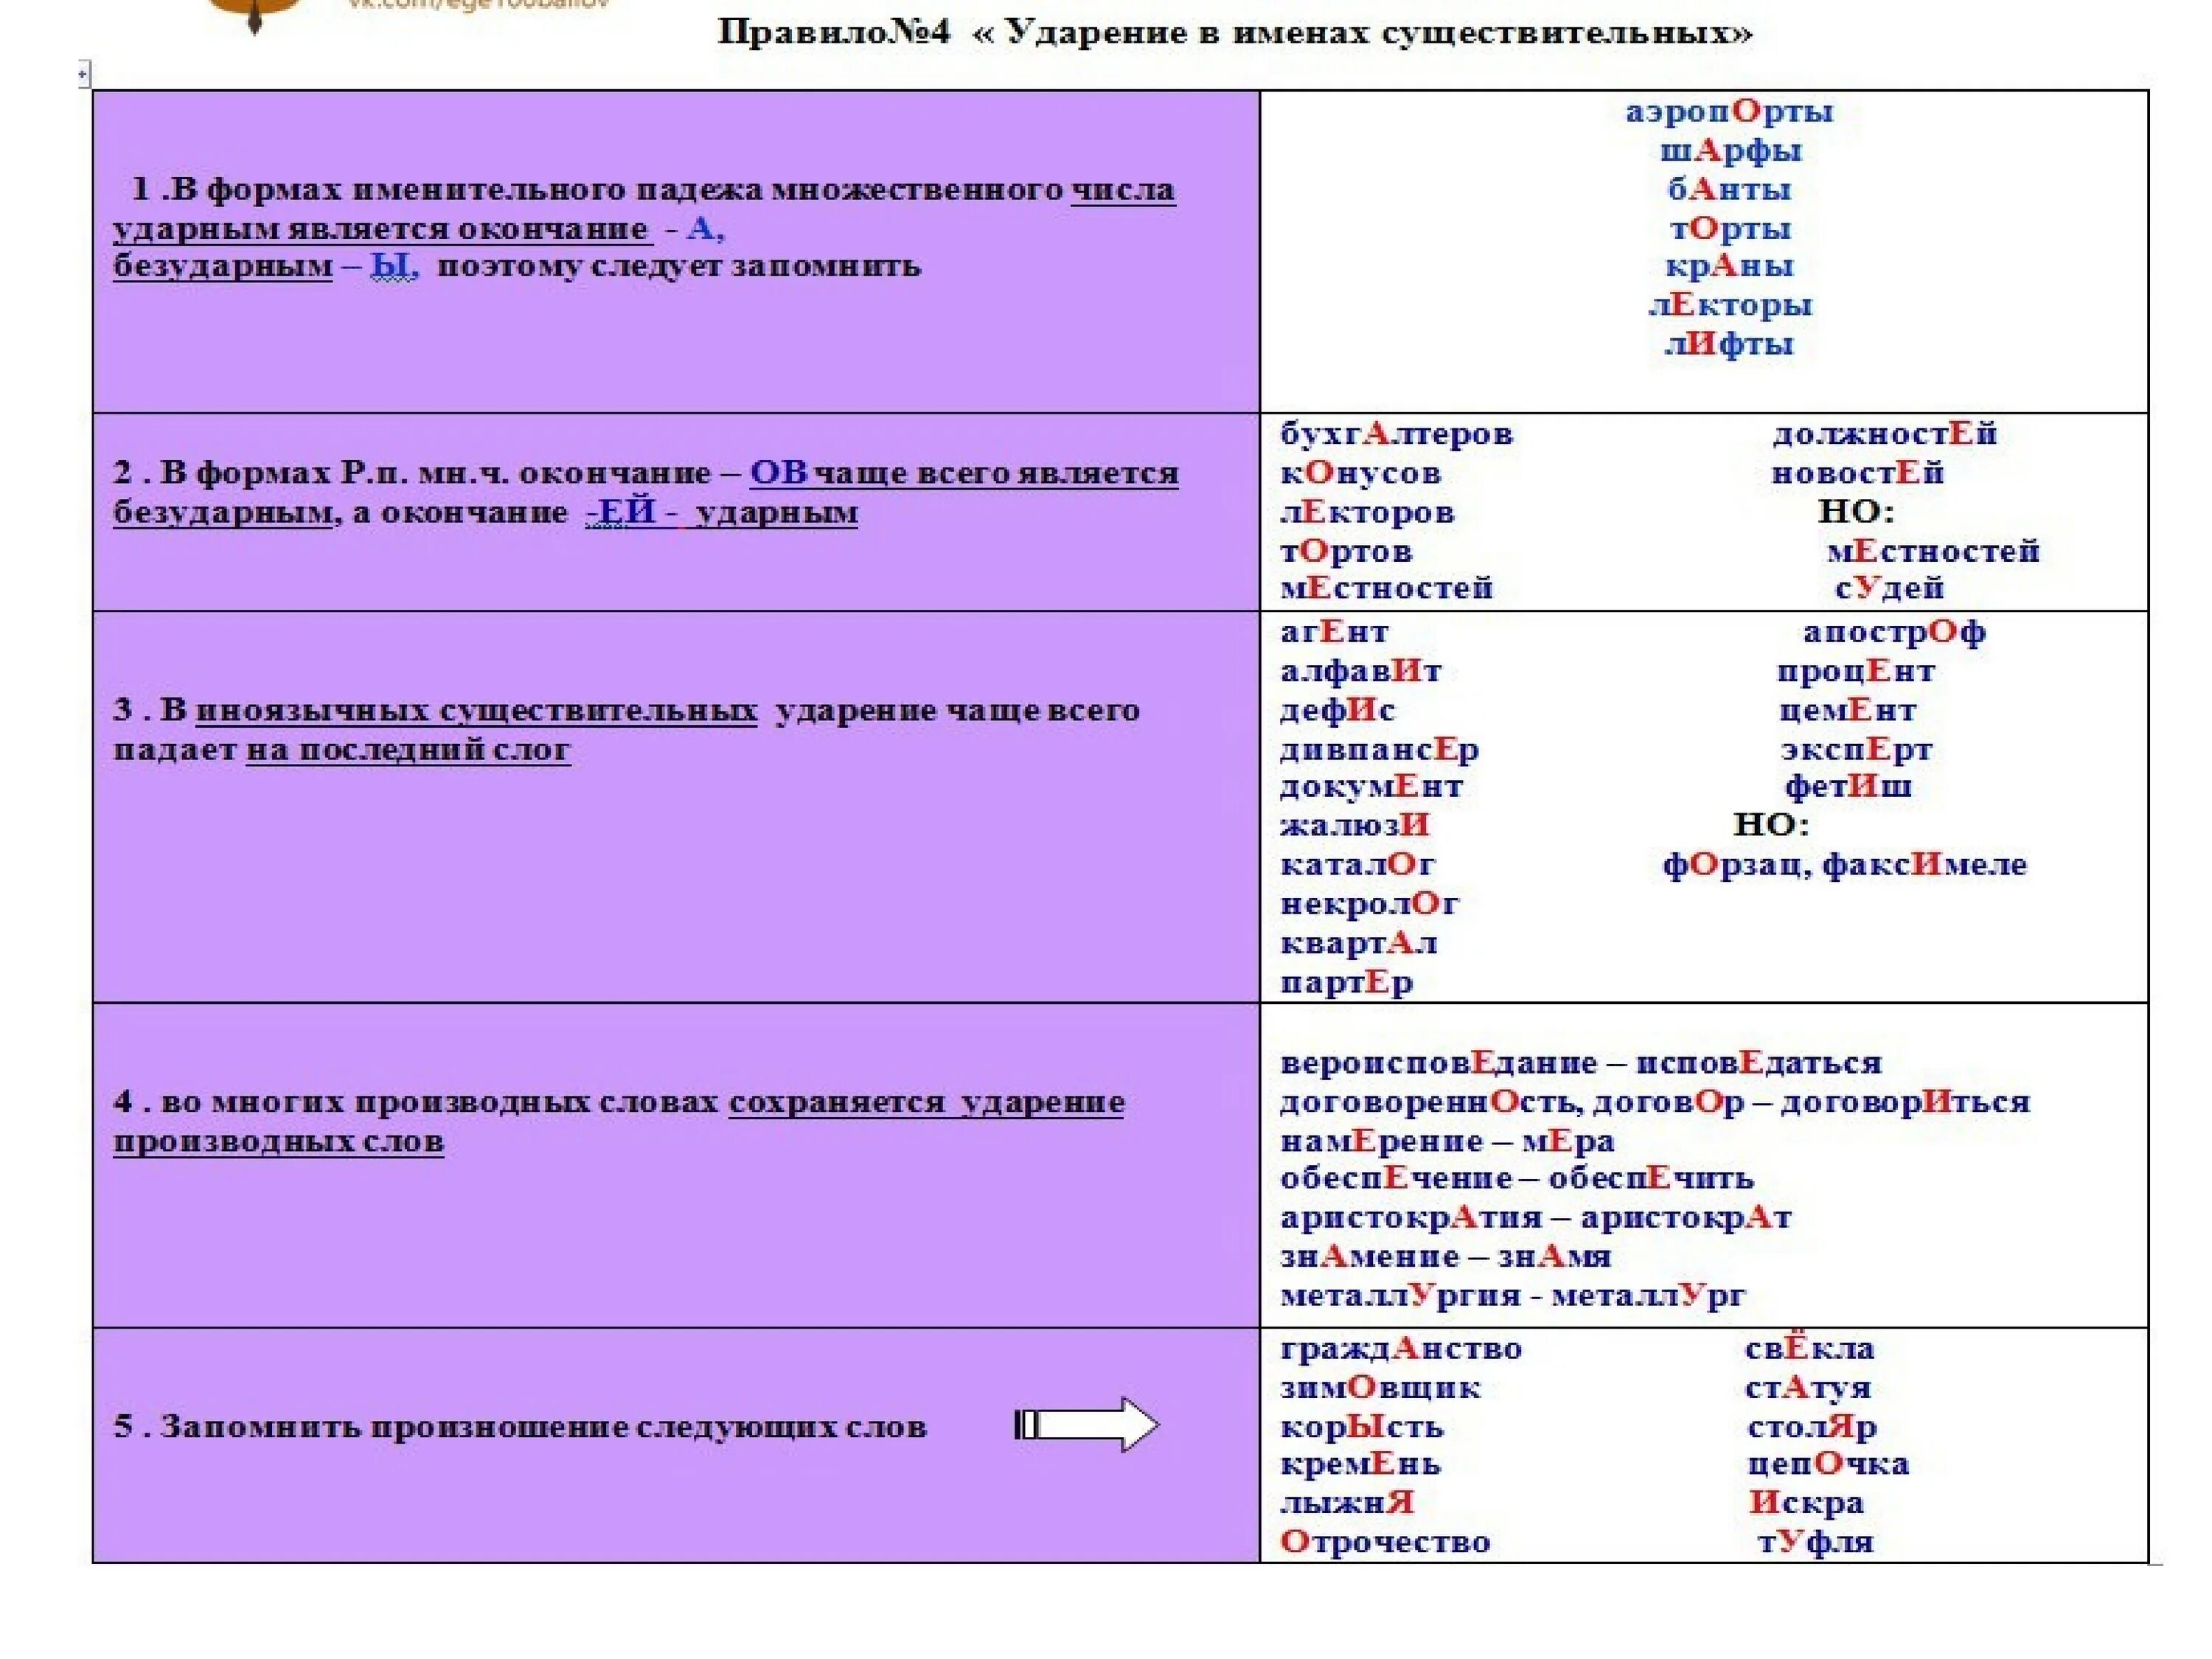Click the word 'бАнты'
2212x1659 pixels.
[1729, 189]
